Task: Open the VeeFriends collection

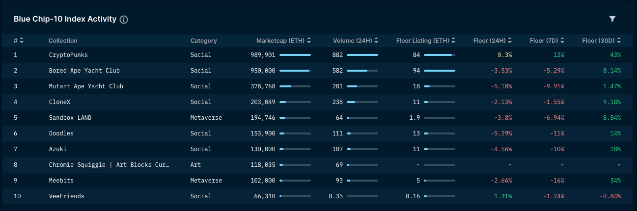Action: (66, 196)
